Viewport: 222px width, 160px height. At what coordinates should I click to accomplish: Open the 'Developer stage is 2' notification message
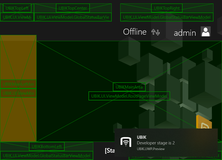[156, 143]
